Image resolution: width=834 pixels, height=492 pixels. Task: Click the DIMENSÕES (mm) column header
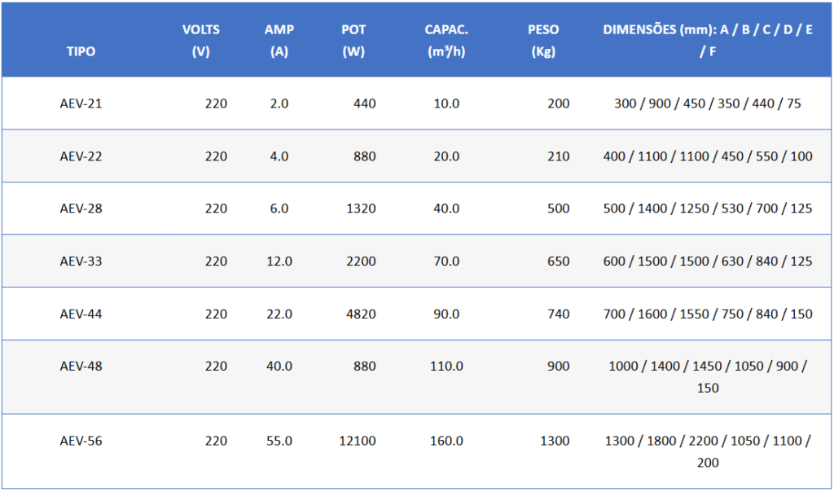tap(707, 40)
